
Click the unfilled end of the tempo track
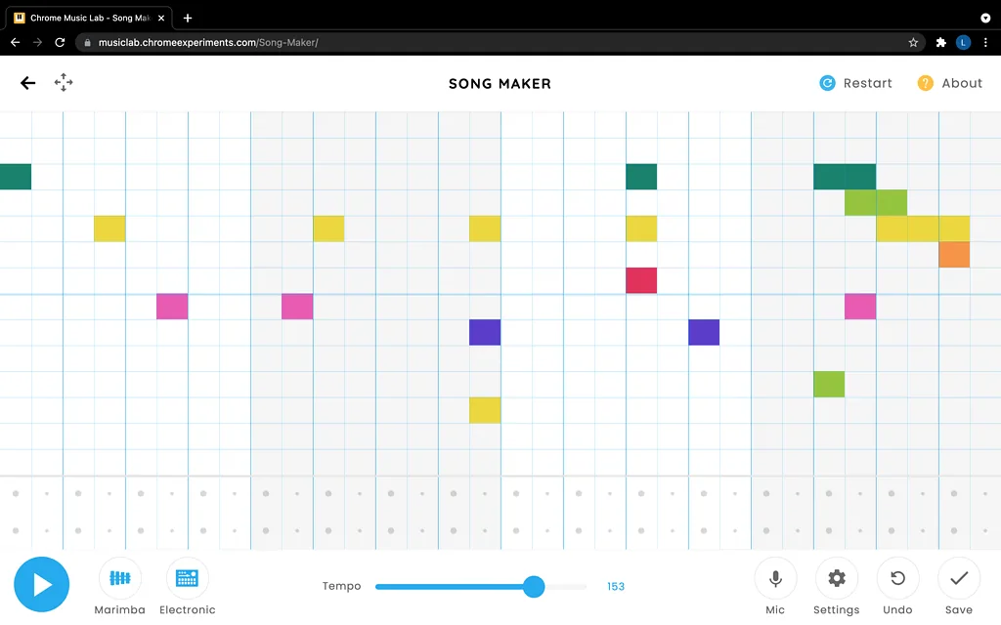566,586
